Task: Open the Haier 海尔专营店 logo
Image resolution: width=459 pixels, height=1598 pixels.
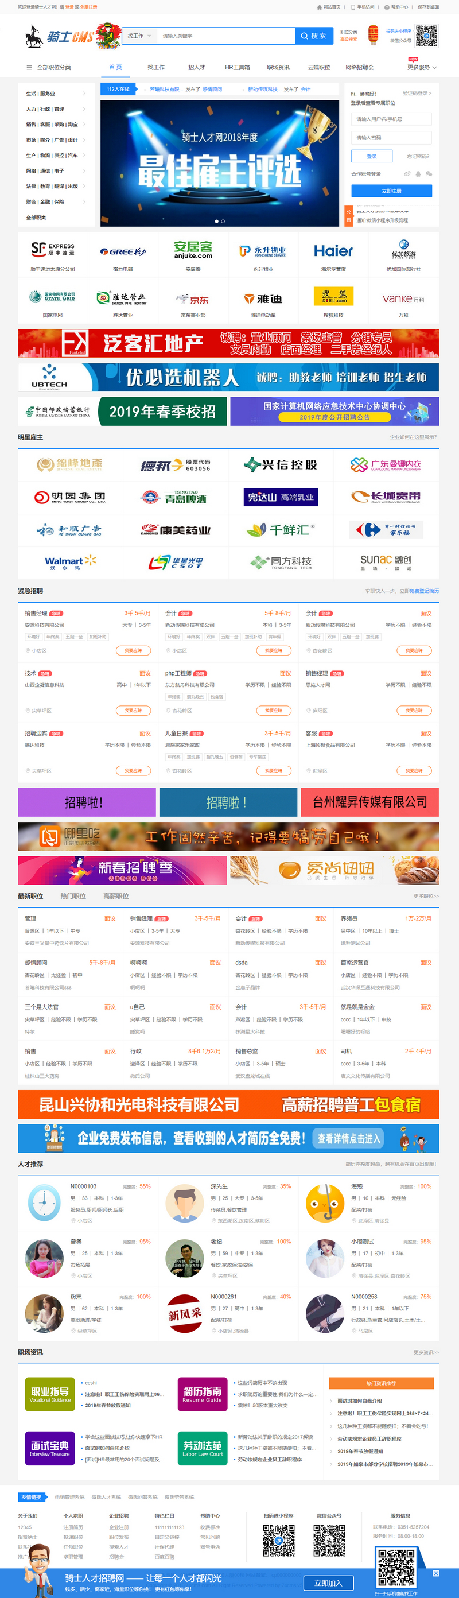Action: [333, 251]
